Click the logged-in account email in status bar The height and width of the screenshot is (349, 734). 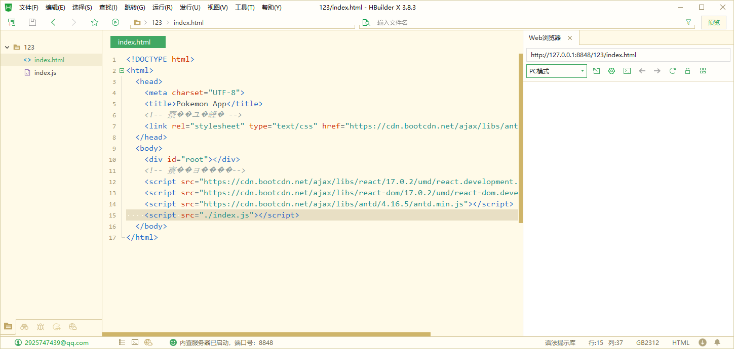coord(56,342)
